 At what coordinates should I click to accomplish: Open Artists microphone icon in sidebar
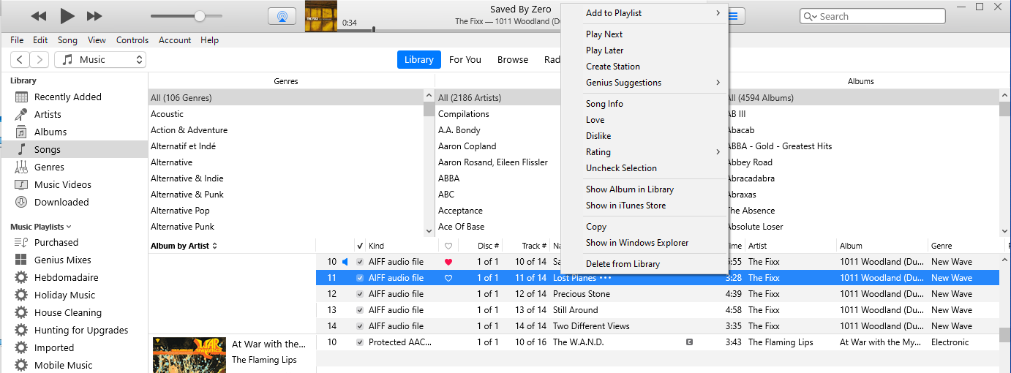tap(21, 114)
